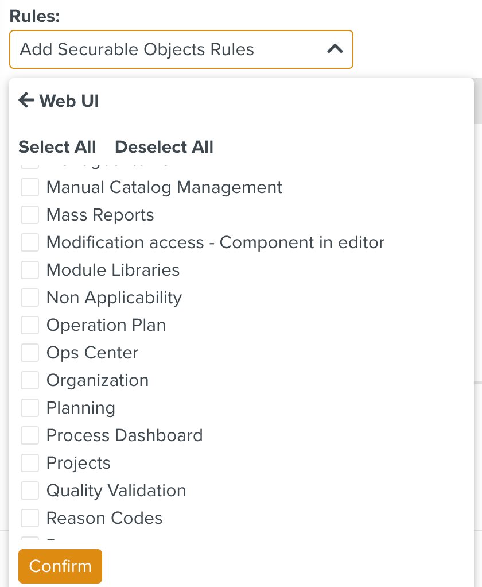The image size is (482, 587).
Task: Tick the Operation Plan checkbox
Action: (30, 325)
